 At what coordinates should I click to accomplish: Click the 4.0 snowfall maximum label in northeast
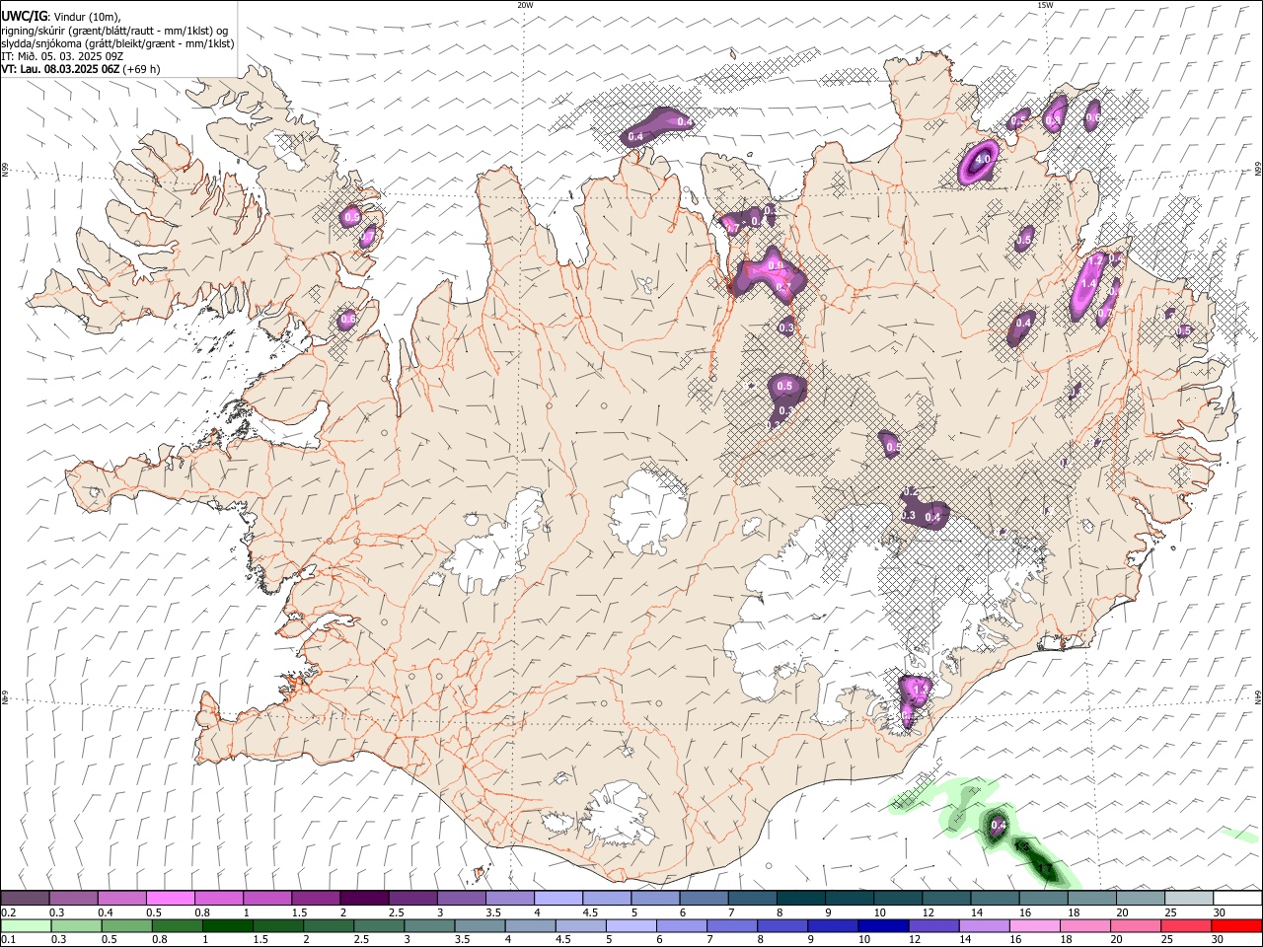982,159
